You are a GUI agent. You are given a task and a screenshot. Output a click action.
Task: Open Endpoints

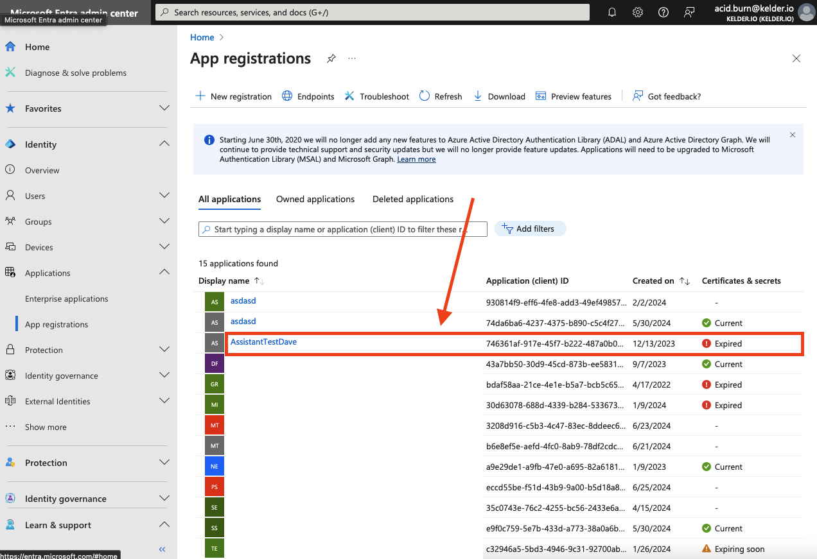pos(308,96)
